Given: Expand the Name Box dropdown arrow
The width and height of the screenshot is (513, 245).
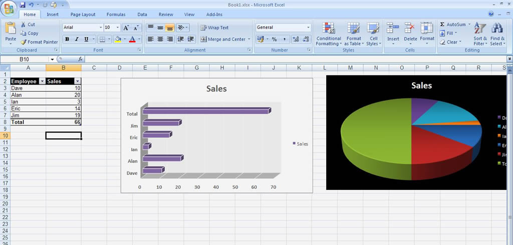Looking at the screenshot, I should click(x=52, y=59).
